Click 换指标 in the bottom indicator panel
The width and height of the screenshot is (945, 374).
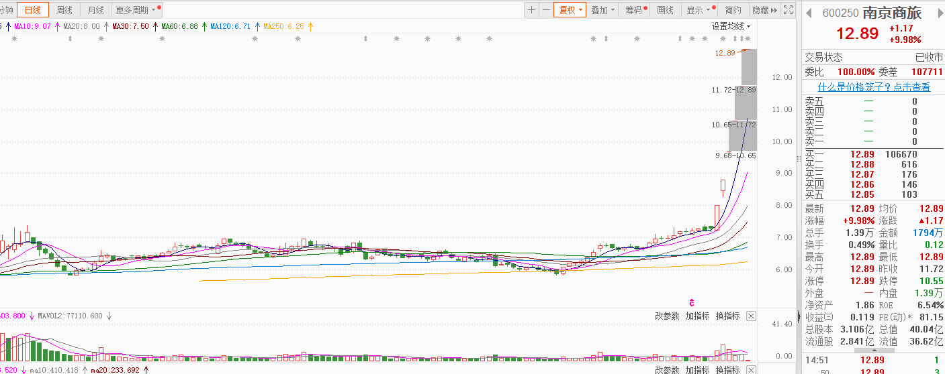click(x=727, y=369)
